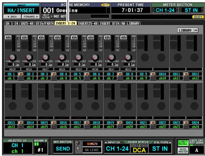Screen dimensions: 205x156
Task: Open the AD25 input patch selector
Action: point(13,69)
